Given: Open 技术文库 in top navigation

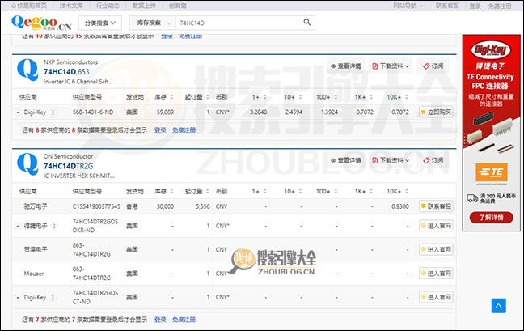Looking at the screenshot, I should pyautogui.click(x=70, y=5).
